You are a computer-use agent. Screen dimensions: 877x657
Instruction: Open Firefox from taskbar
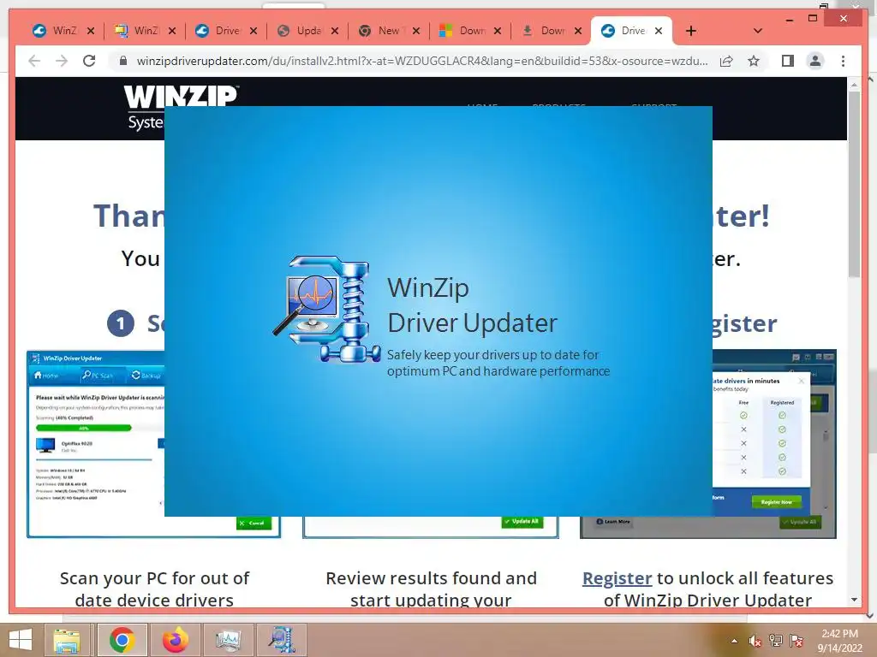click(175, 640)
